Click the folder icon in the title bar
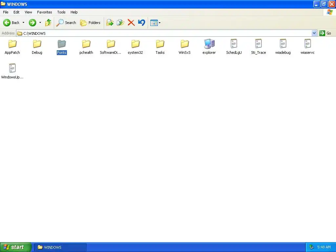 [x=3, y=4]
